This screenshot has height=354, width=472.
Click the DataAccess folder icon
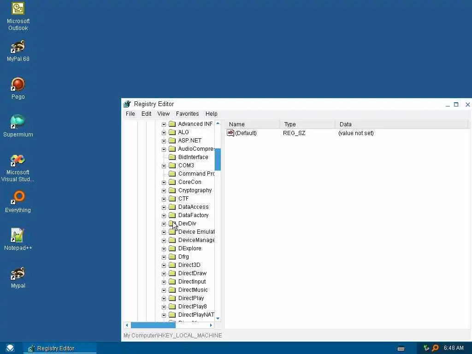point(172,207)
